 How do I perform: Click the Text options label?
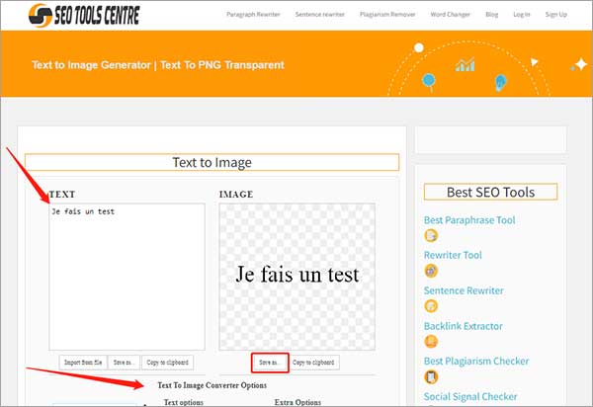184,402
